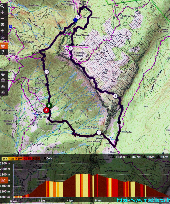The image size is (170, 204).
Task: Click the <5% slope legend swatch
Action: pyautogui.click(x=5, y=159)
